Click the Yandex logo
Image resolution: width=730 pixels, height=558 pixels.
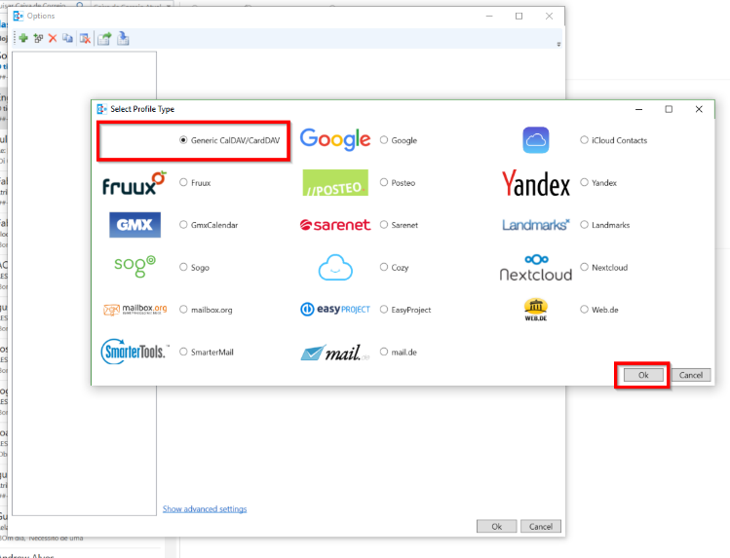pos(536,183)
